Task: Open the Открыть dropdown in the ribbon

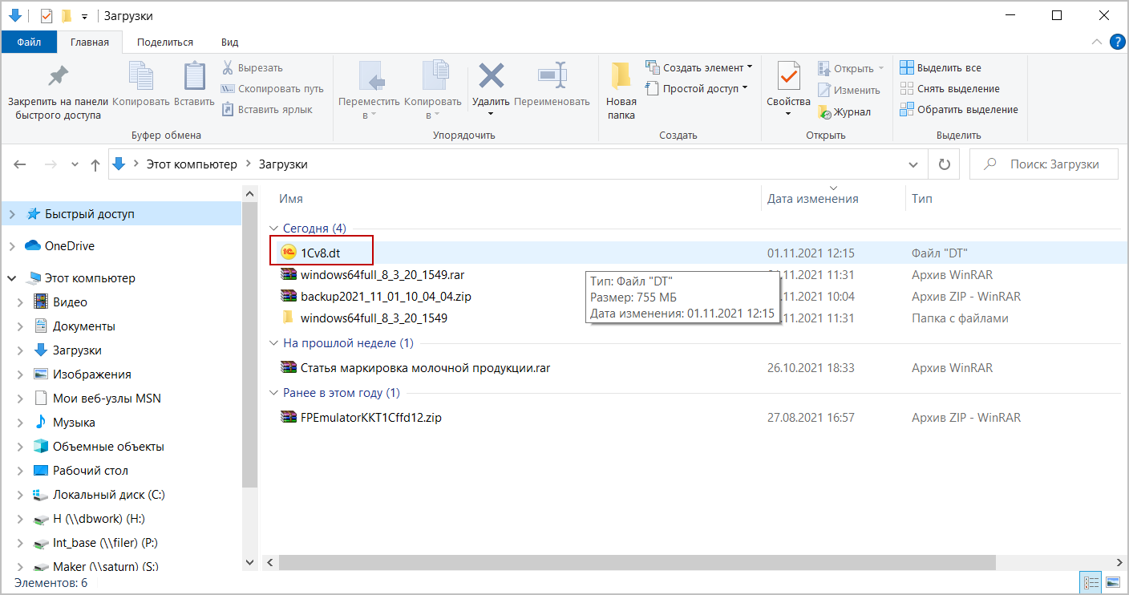Action: coord(851,69)
